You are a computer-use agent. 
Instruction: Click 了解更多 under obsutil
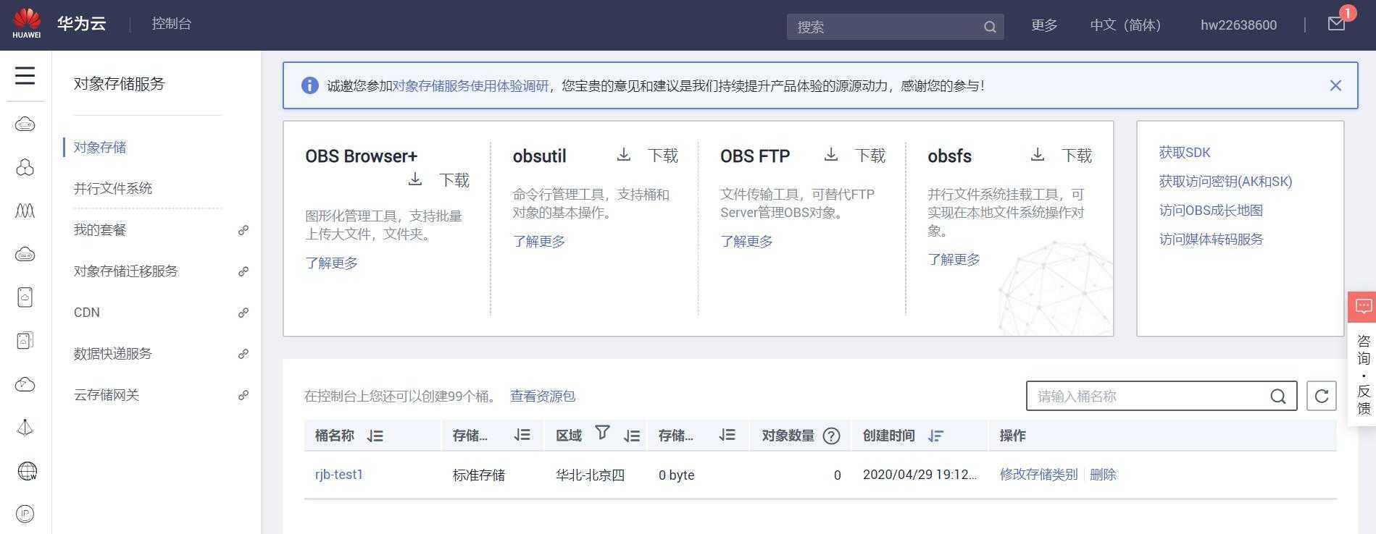click(x=539, y=241)
